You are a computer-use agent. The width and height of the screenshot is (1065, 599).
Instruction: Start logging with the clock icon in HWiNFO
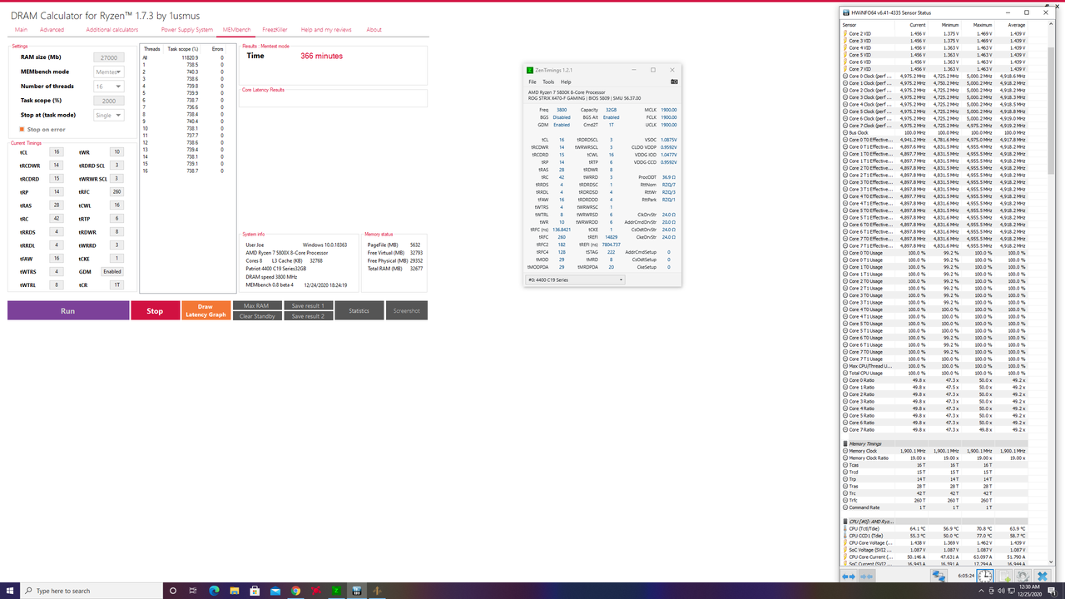985,576
